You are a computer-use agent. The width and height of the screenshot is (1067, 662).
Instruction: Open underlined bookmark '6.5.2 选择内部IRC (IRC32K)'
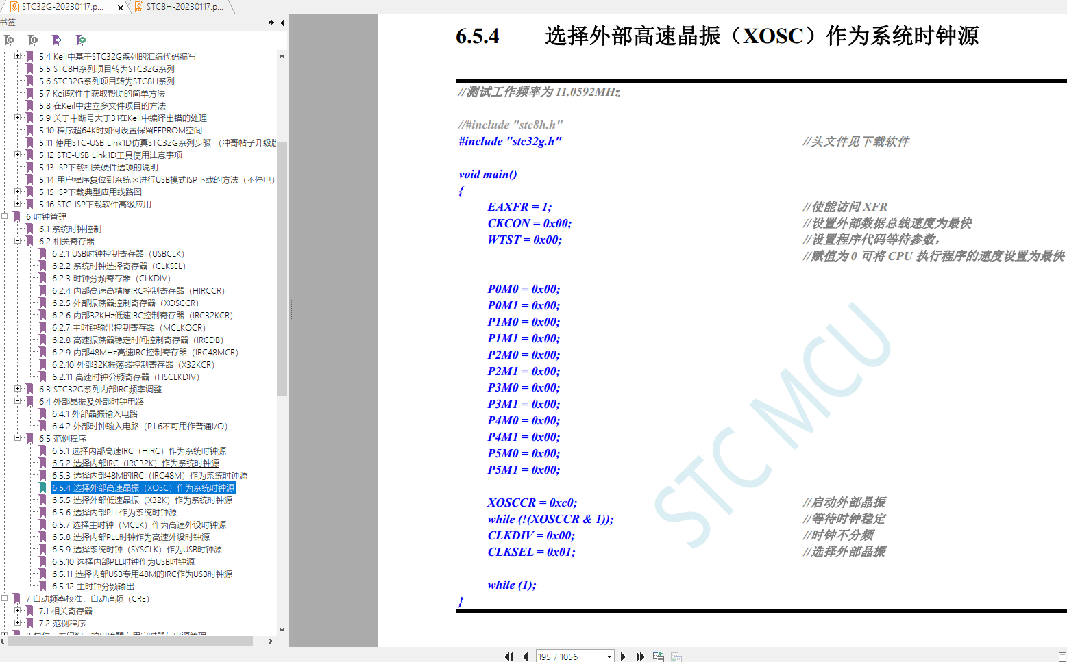[136, 463]
